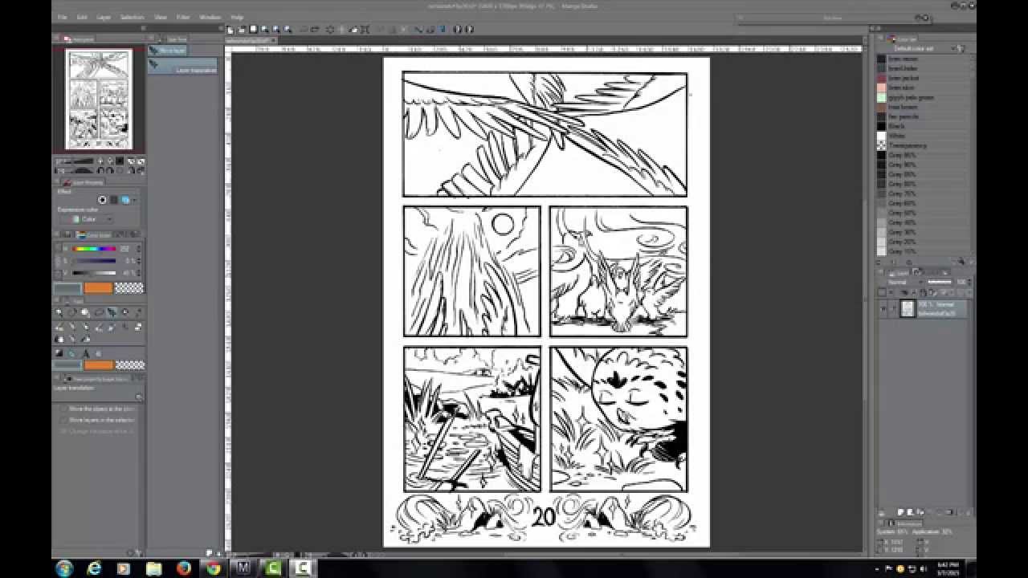The width and height of the screenshot is (1028, 578).
Task: Select the layer thumbnail in Layer panel
Action: tap(907, 309)
